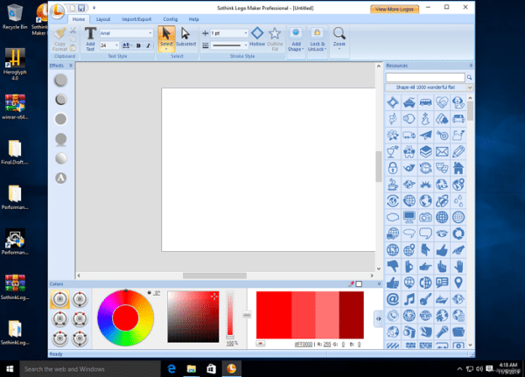Click the paper airplane shape
This screenshot has height=377, width=525.
click(x=425, y=135)
